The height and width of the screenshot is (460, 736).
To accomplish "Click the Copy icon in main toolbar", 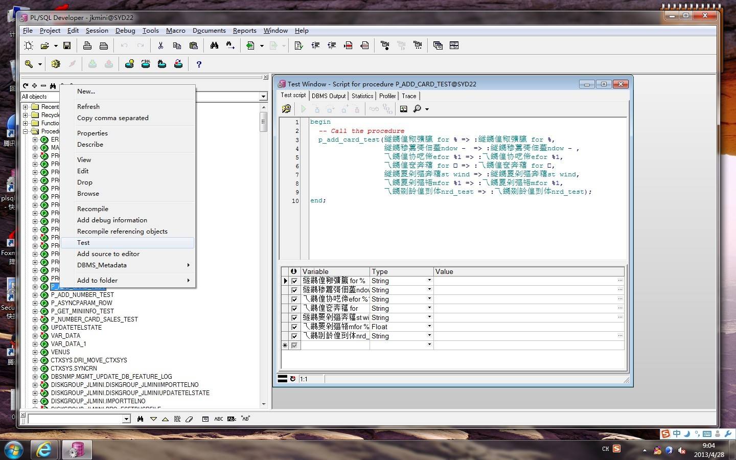I will pos(177,45).
